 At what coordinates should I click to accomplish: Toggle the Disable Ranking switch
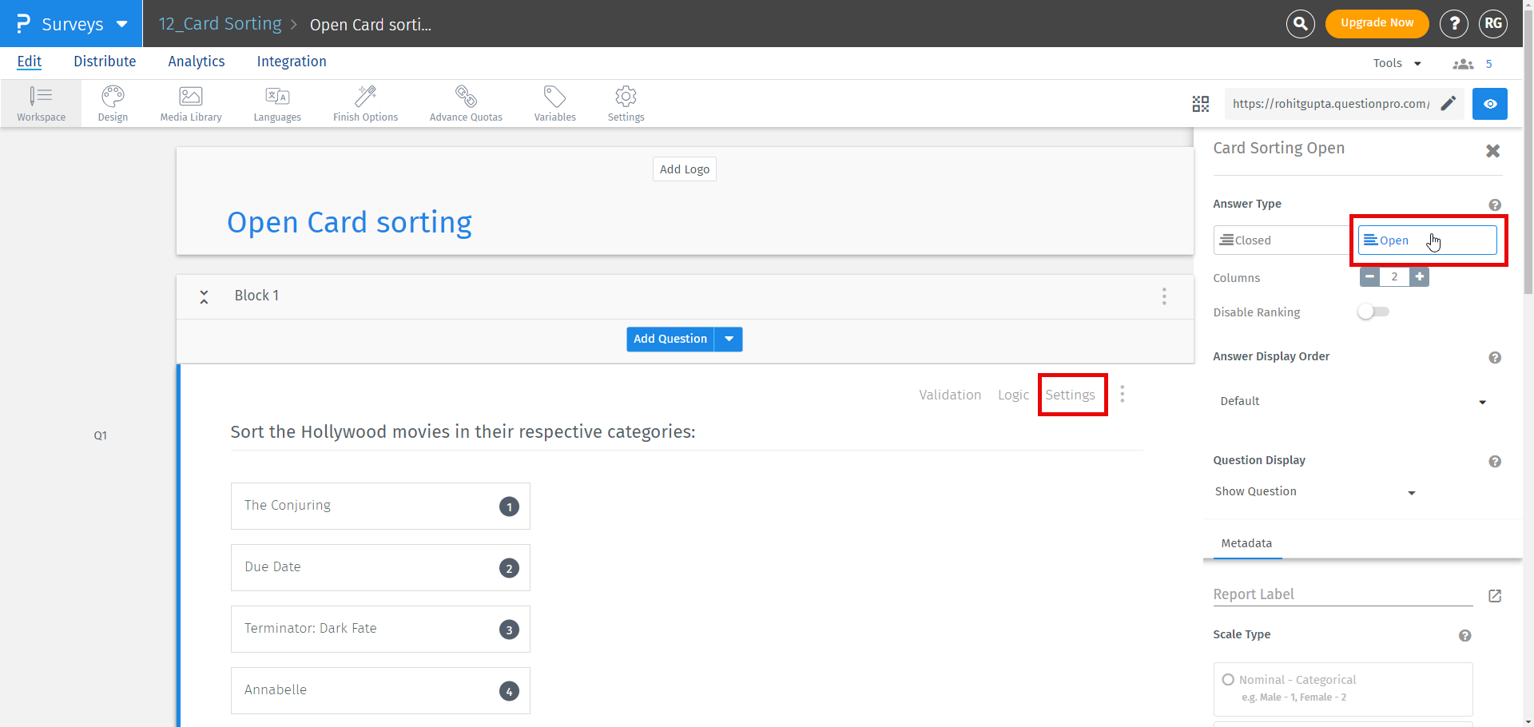click(1373, 312)
